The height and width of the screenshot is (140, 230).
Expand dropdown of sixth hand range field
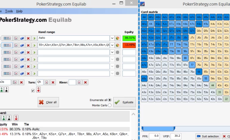[112, 74]
